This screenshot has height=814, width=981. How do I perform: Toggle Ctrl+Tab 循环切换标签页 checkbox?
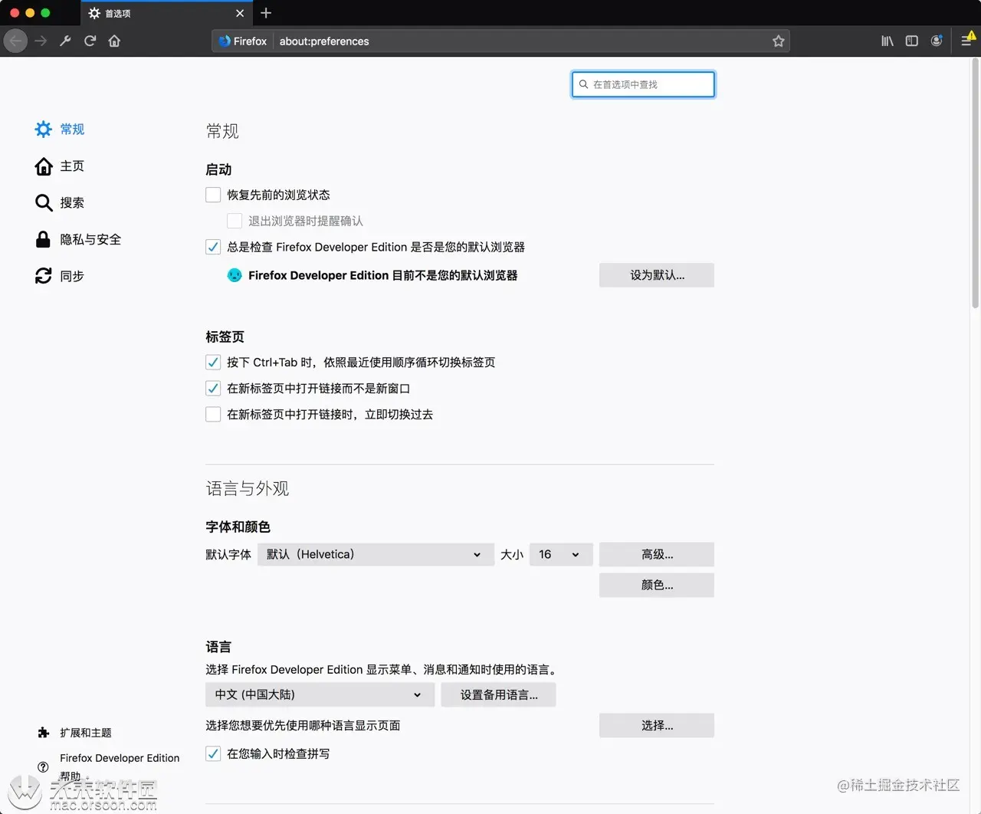coord(213,362)
